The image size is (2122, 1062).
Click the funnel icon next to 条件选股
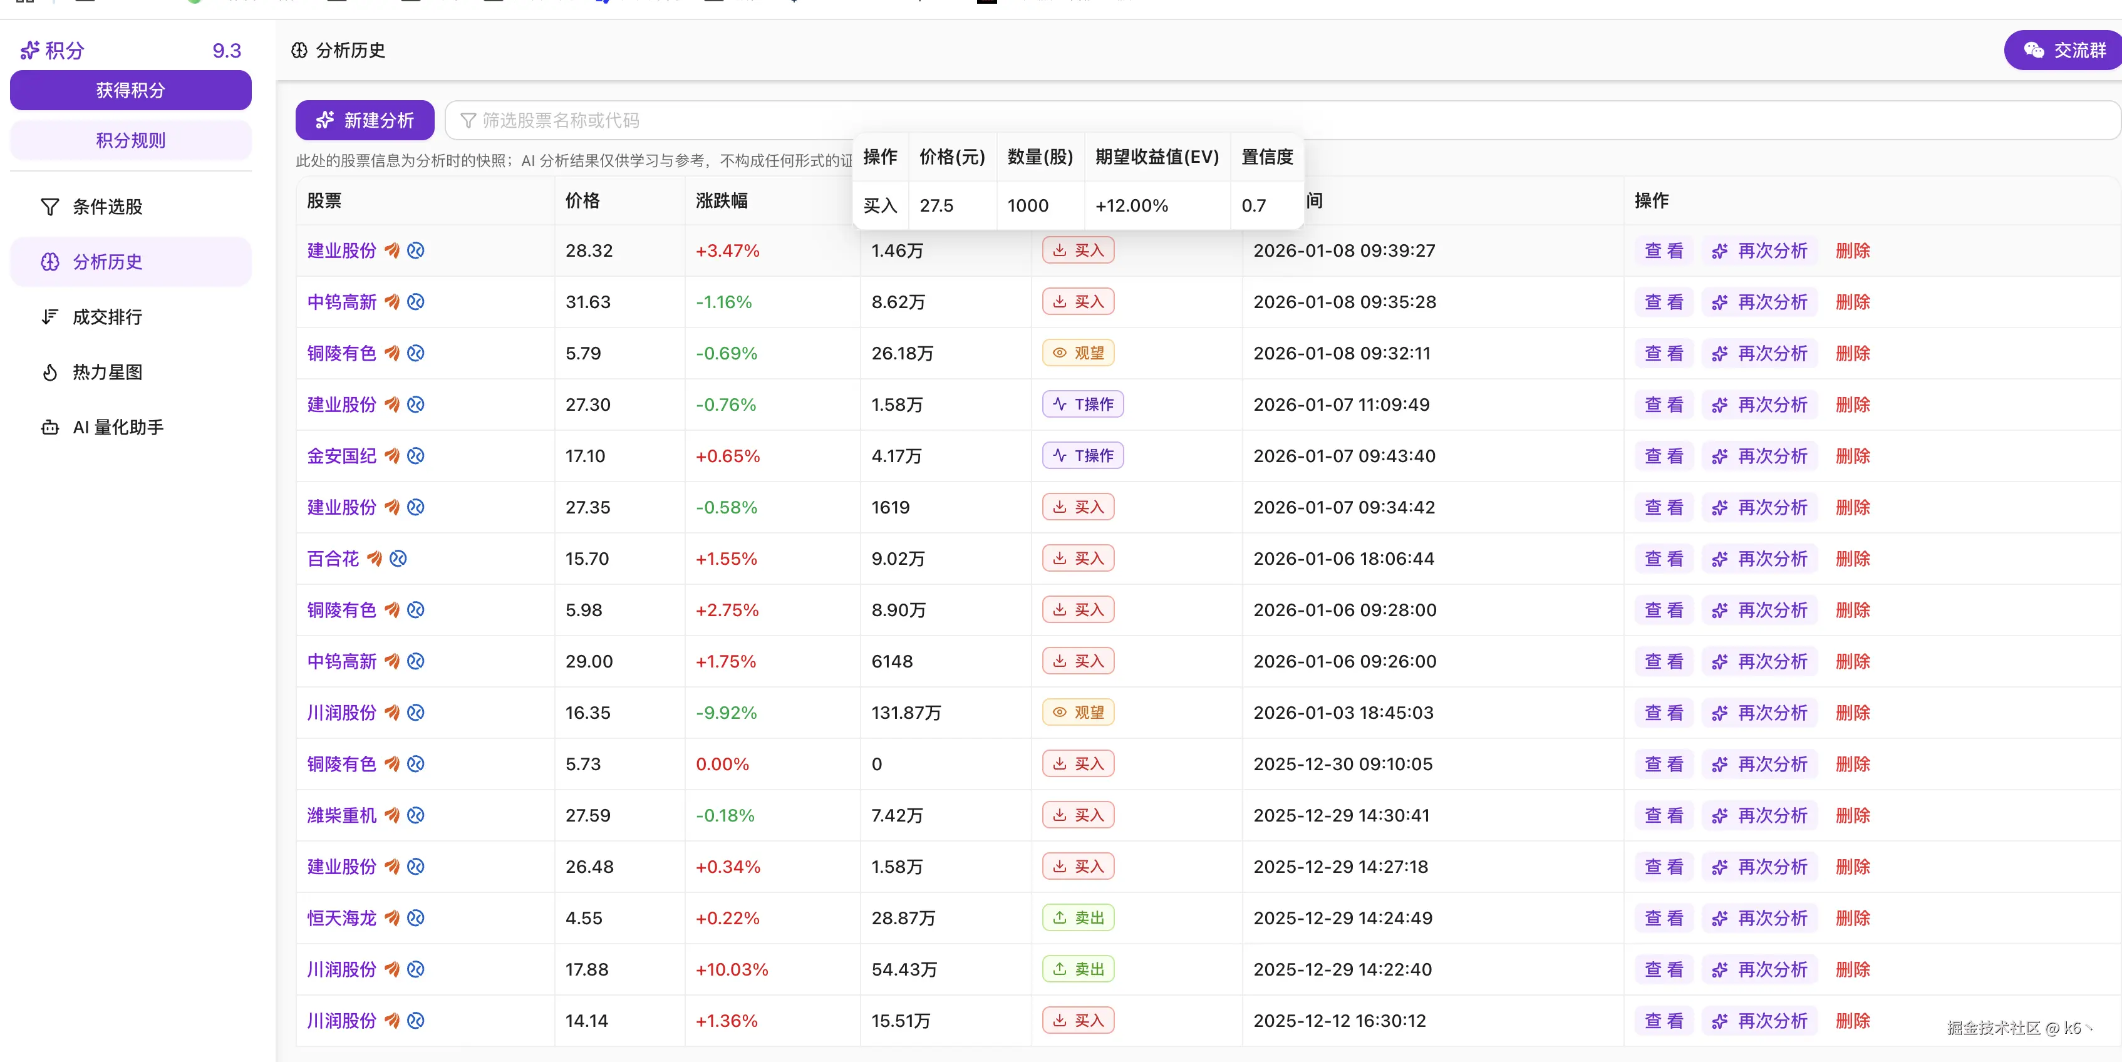[49, 207]
